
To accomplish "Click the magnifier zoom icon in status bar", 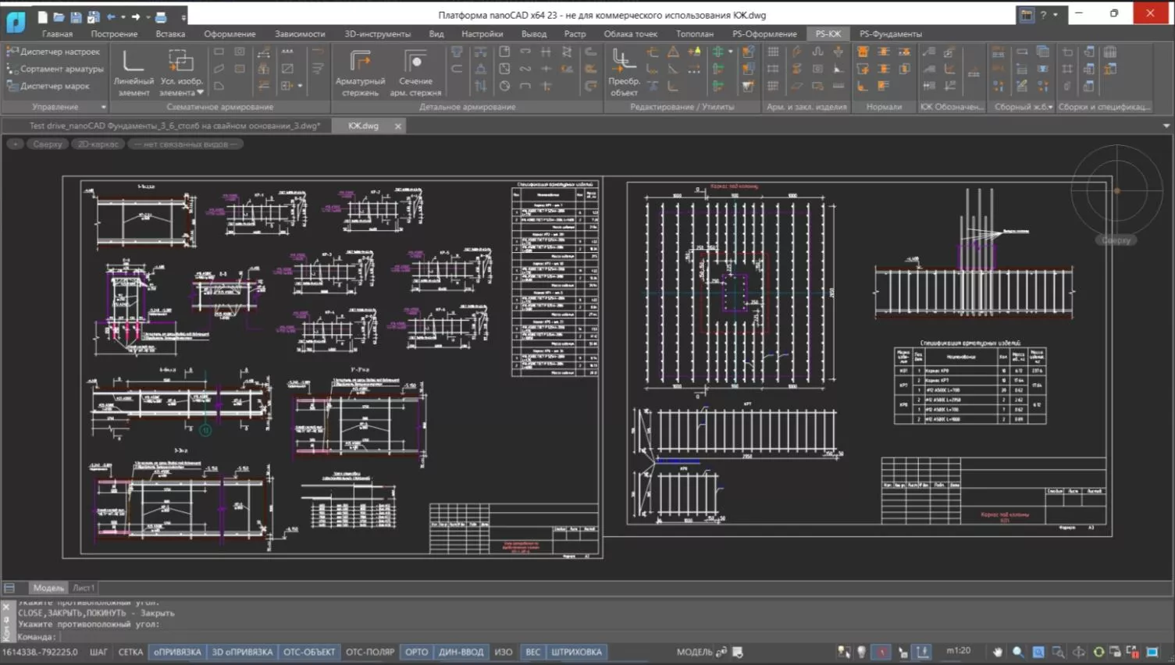I will click(x=1018, y=652).
